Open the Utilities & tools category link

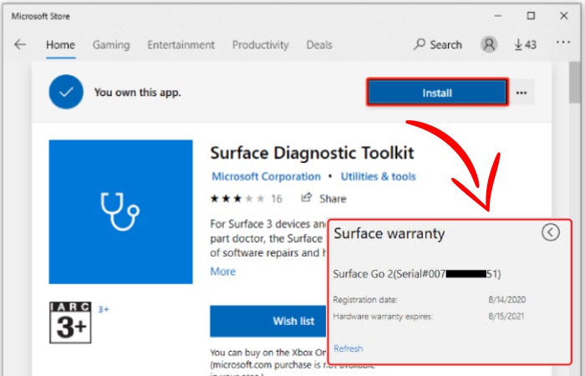(x=379, y=176)
